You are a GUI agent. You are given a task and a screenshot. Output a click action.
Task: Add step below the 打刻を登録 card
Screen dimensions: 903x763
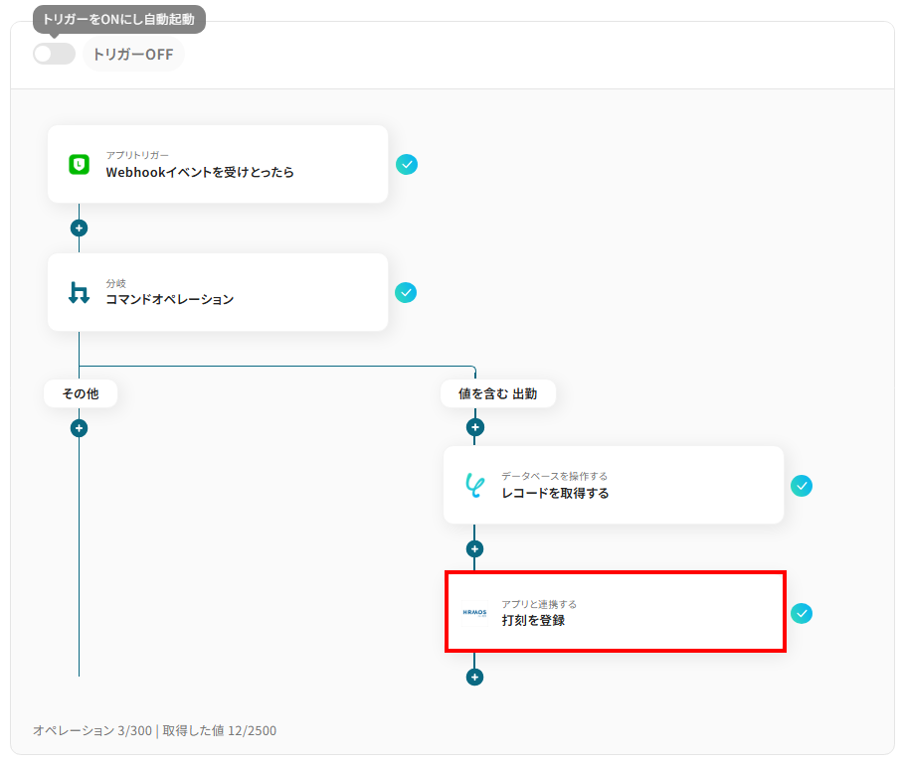[474, 678]
